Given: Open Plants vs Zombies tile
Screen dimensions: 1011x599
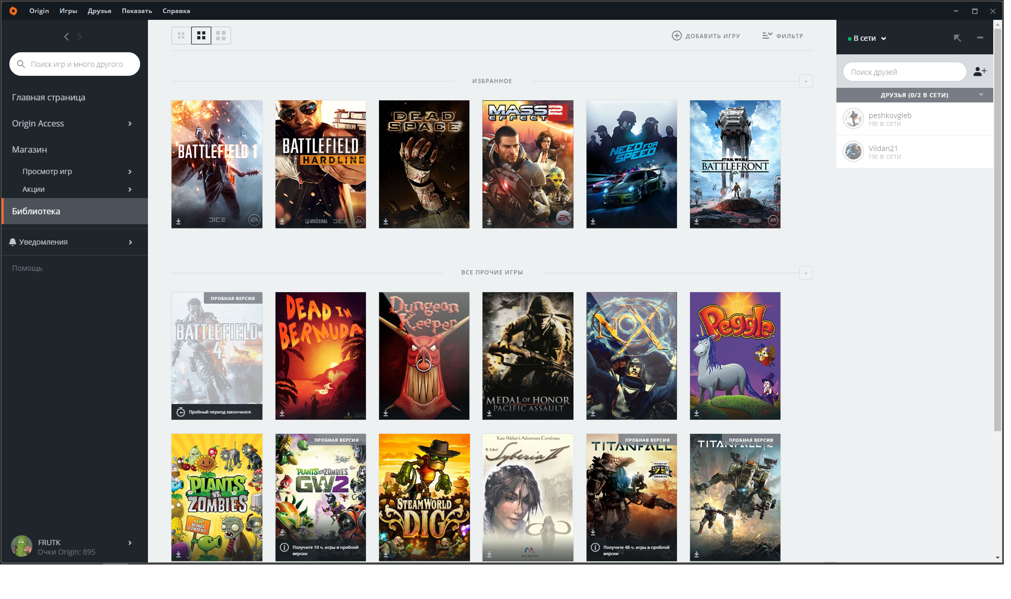Looking at the screenshot, I should 217,498.
